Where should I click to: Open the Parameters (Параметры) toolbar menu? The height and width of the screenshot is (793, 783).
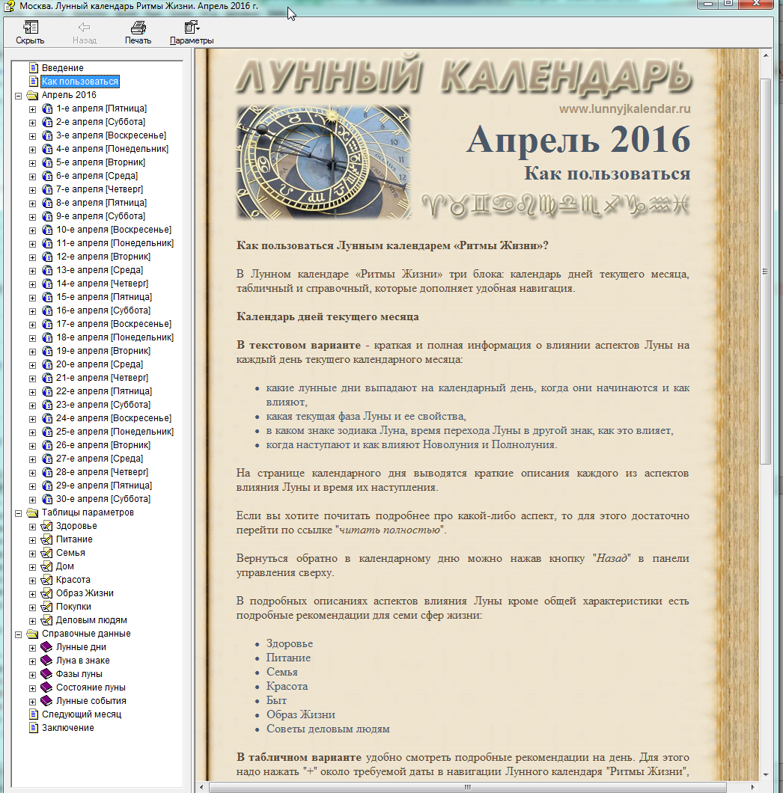(x=191, y=28)
